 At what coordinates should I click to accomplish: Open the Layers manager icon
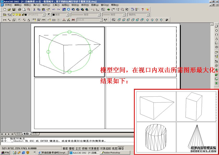point(4,15)
